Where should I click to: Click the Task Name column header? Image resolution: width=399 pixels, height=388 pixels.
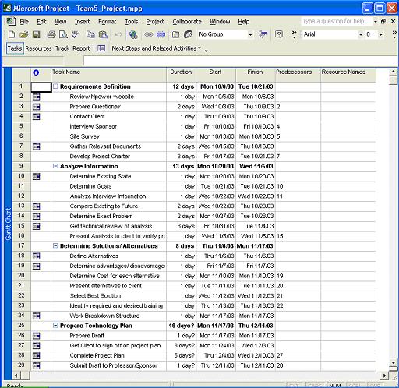tap(108, 75)
